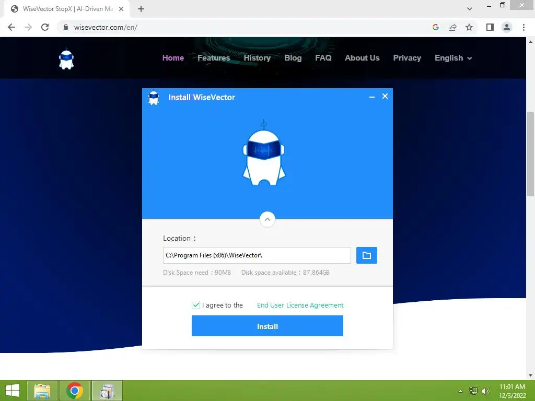Click the Google icon in address bar
Image resolution: width=535 pixels, height=401 pixels.
coord(435,27)
